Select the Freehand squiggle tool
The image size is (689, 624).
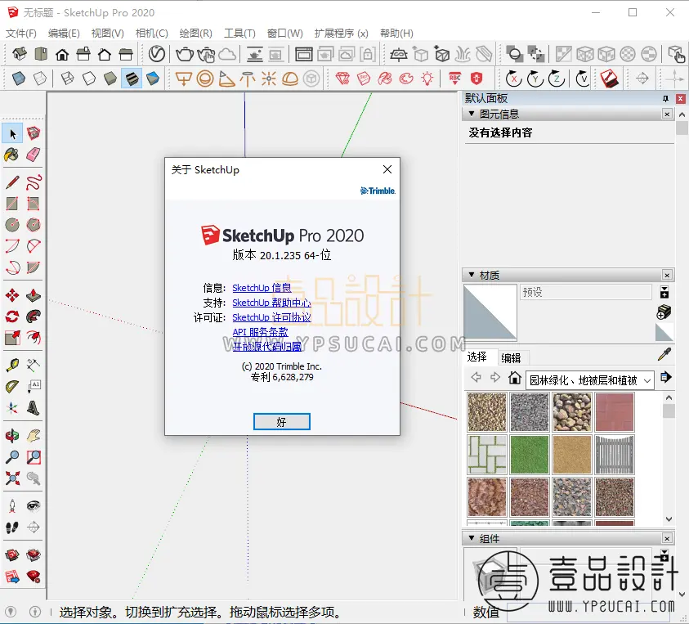(34, 182)
